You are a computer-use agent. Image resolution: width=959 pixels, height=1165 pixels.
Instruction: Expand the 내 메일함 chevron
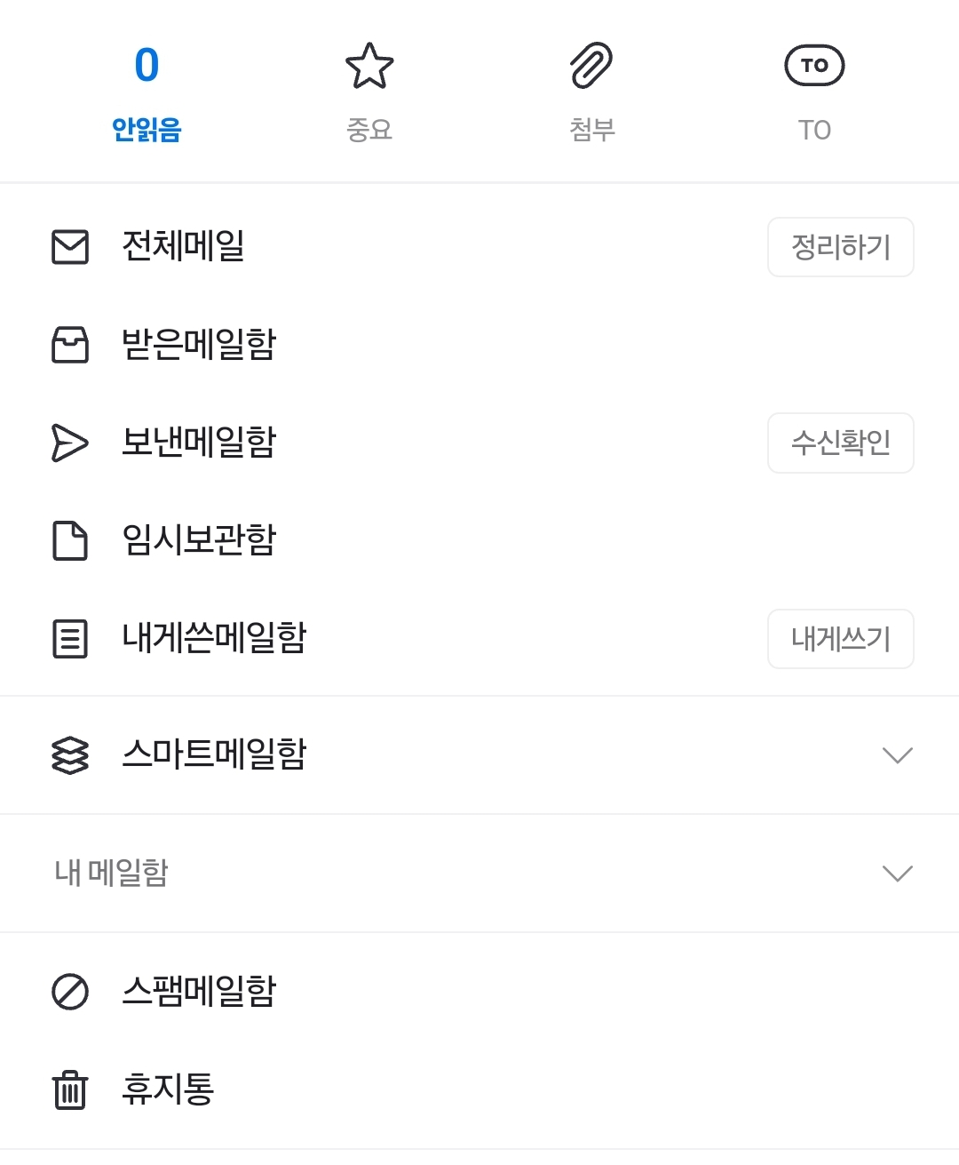coord(898,874)
